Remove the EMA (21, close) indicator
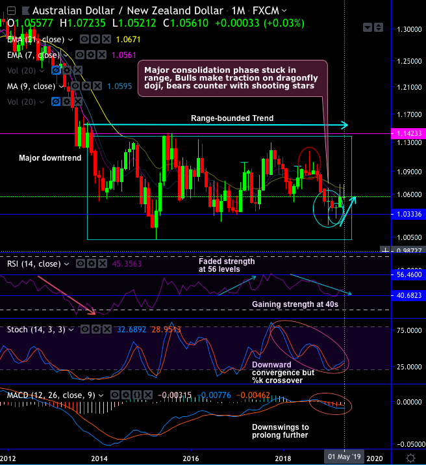This screenshot has width=426, height=465. point(106,39)
